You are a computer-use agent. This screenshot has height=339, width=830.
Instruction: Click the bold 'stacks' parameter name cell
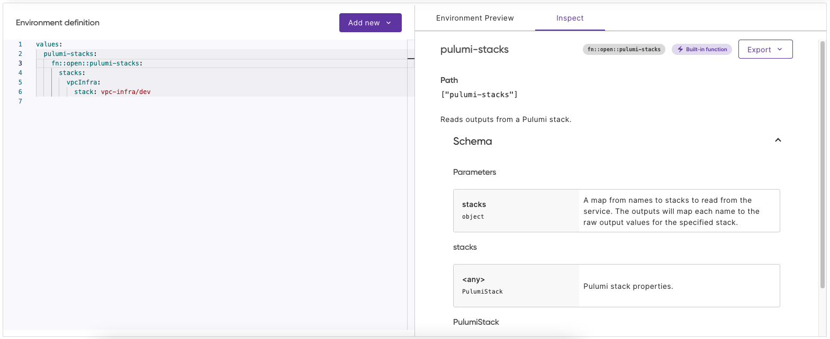tap(474, 204)
